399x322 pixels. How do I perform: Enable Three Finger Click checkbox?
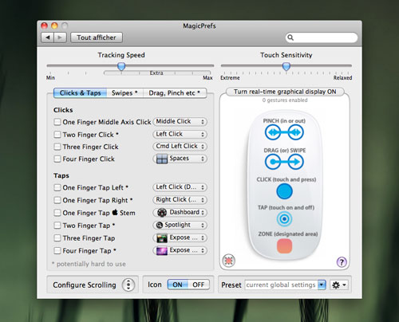[57, 147]
